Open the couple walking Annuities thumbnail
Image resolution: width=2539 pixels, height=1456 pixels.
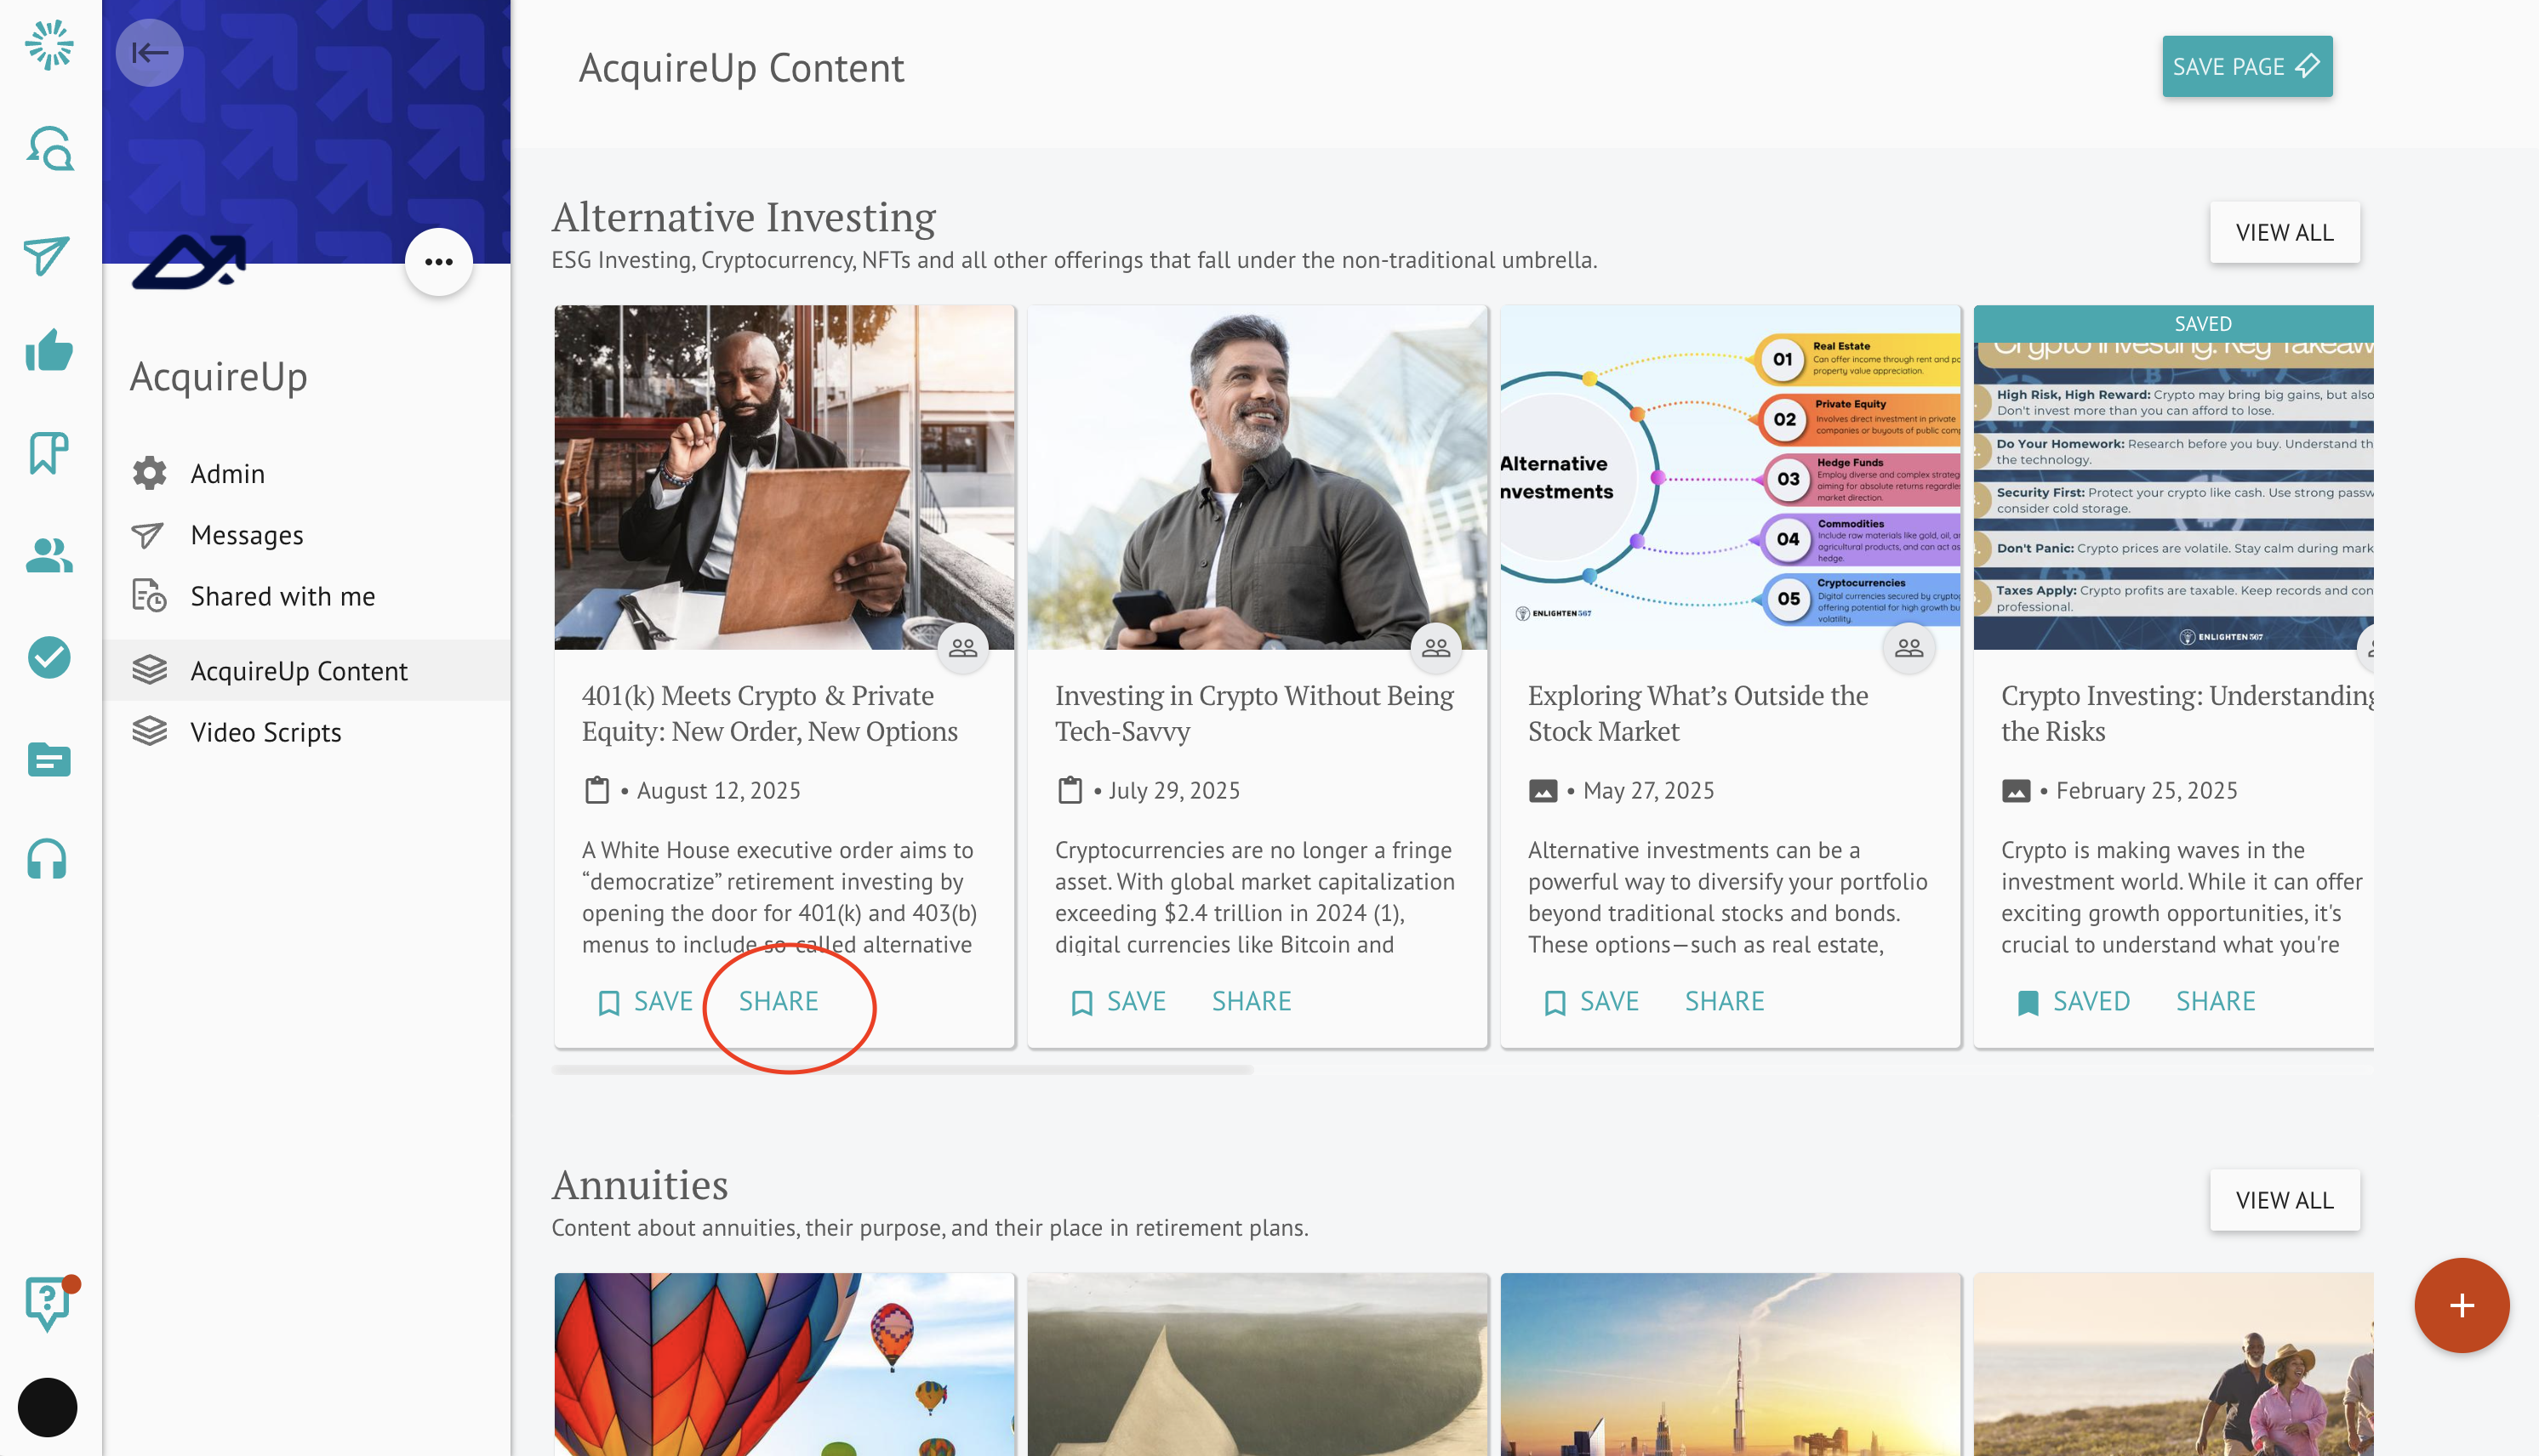click(2173, 1364)
